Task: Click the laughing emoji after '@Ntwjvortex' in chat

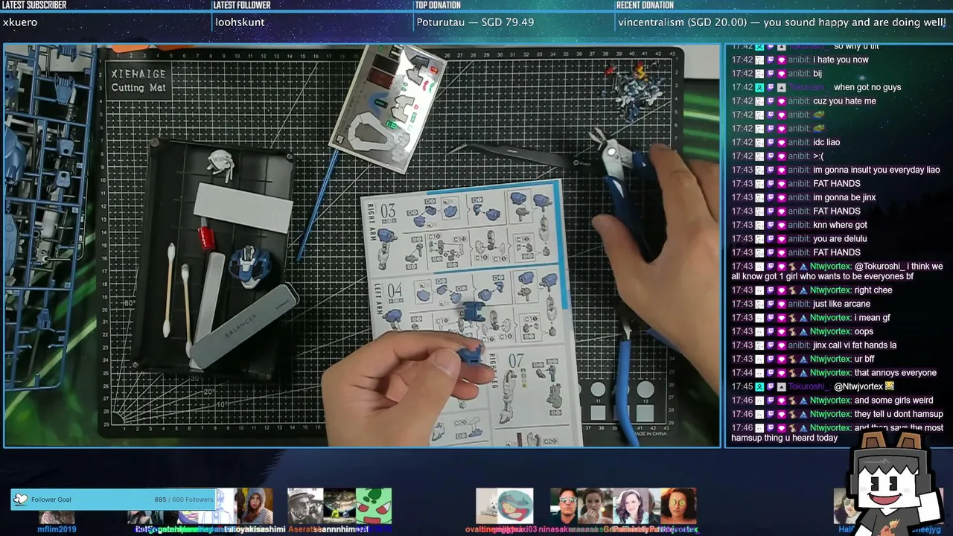Action: tap(889, 386)
